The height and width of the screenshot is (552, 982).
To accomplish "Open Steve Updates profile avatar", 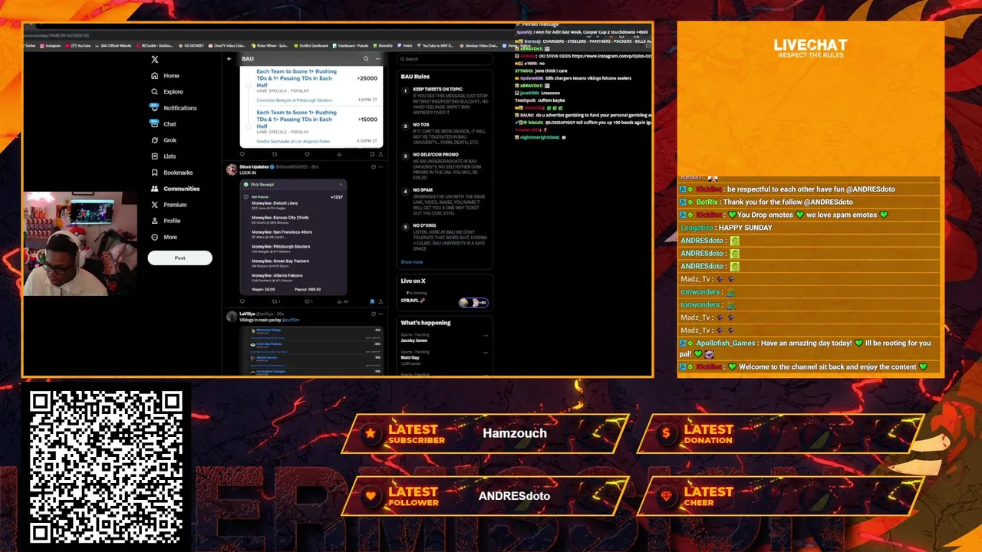I will pos(231,169).
